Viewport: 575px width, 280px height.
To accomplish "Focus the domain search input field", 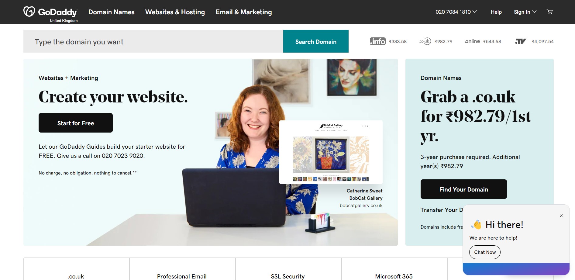I will tap(153, 41).
